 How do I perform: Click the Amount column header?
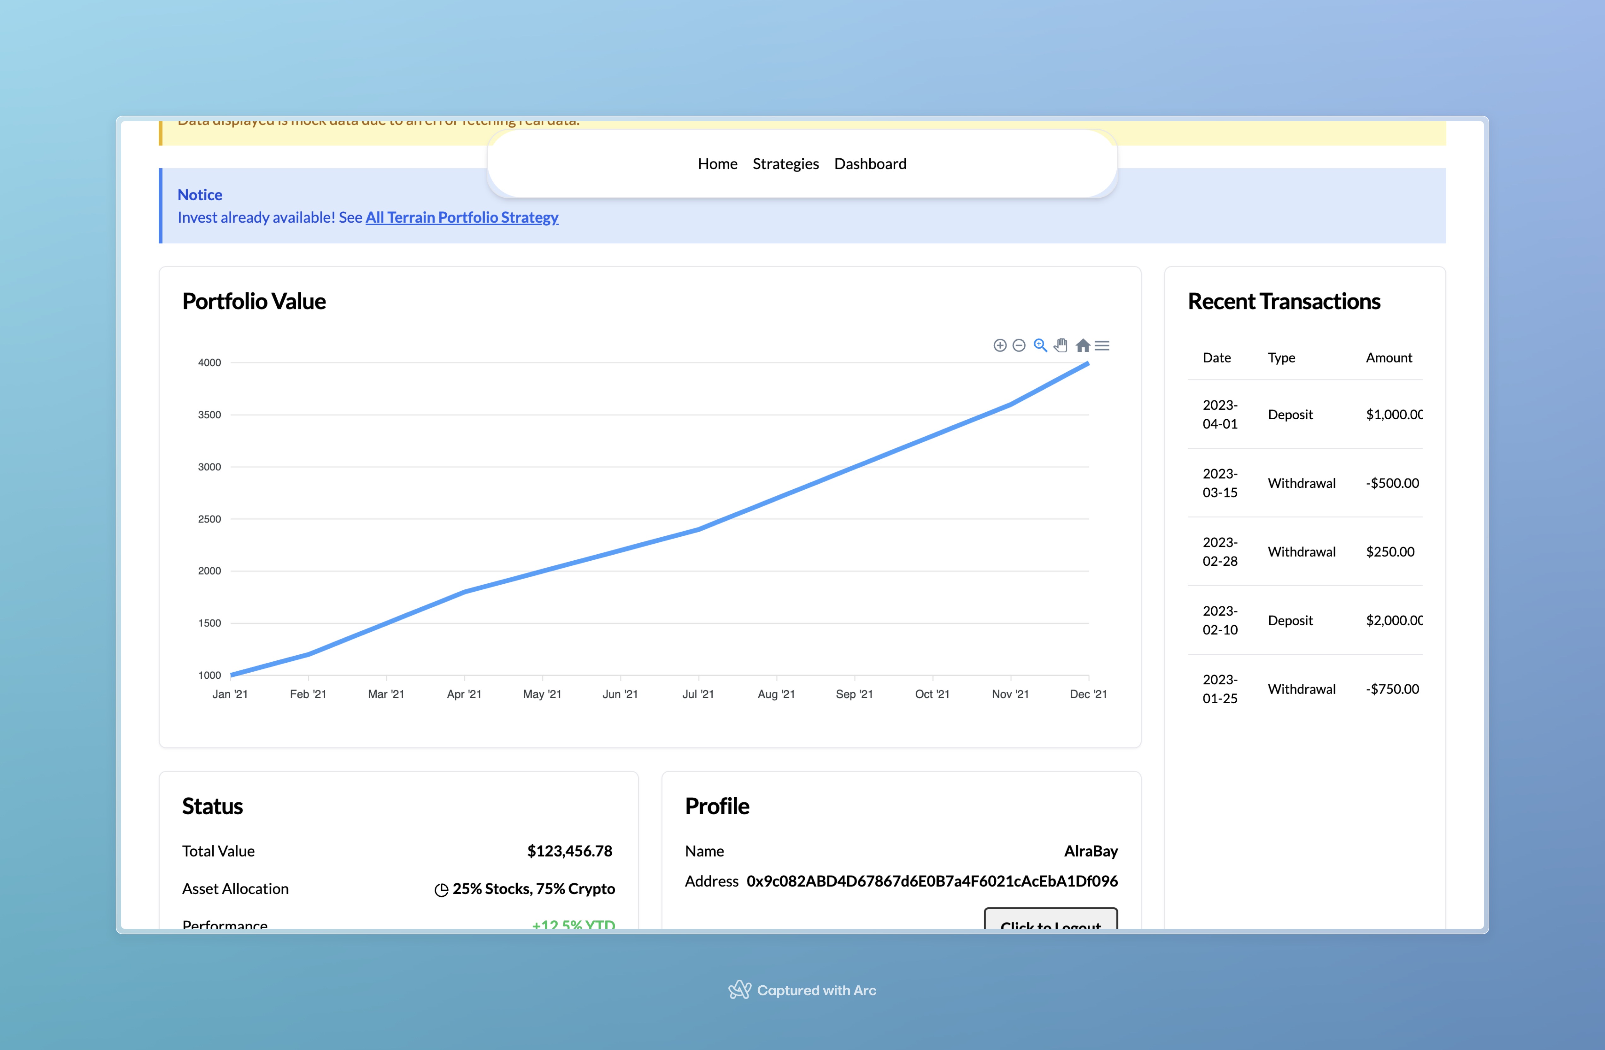(x=1388, y=357)
